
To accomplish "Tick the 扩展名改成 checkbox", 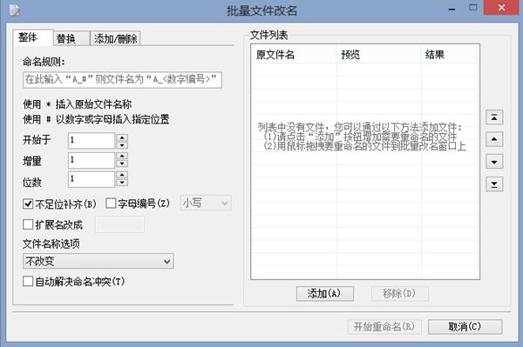I will pos(28,224).
